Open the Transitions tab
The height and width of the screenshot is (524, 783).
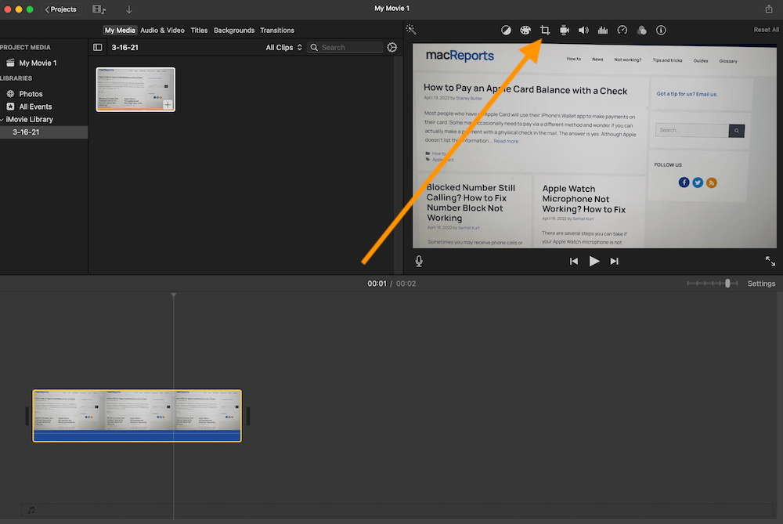tap(277, 30)
